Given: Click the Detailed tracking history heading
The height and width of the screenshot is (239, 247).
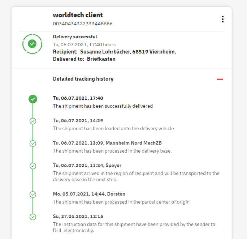Looking at the screenshot, I should 83,79.
